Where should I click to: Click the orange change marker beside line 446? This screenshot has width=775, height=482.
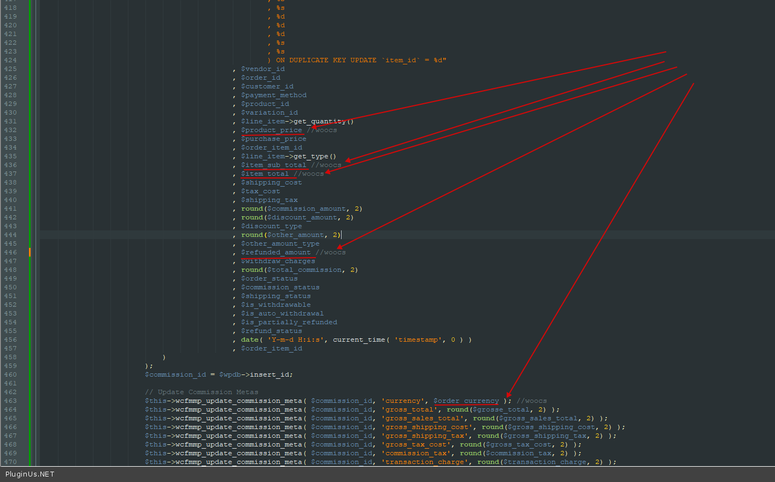pyautogui.click(x=30, y=252)
